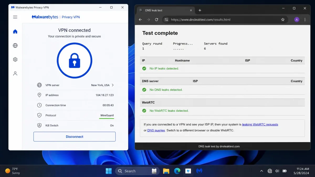This screenshot has width=315, height=177.
Task: Open the leaking WebRTC requests link
Action: pos(260,125)
